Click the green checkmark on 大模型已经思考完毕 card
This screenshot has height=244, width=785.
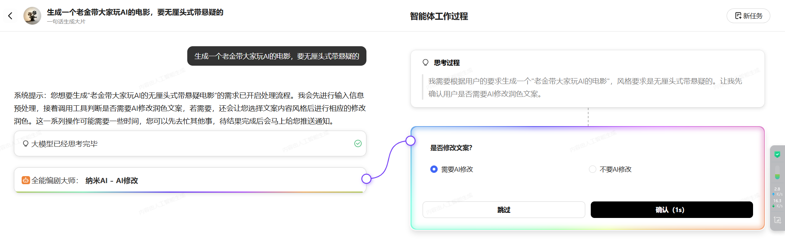point(358,143)
